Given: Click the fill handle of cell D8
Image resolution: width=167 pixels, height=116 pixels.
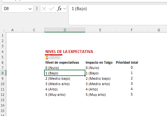Looking at the screenshot, I should point(85,76).
